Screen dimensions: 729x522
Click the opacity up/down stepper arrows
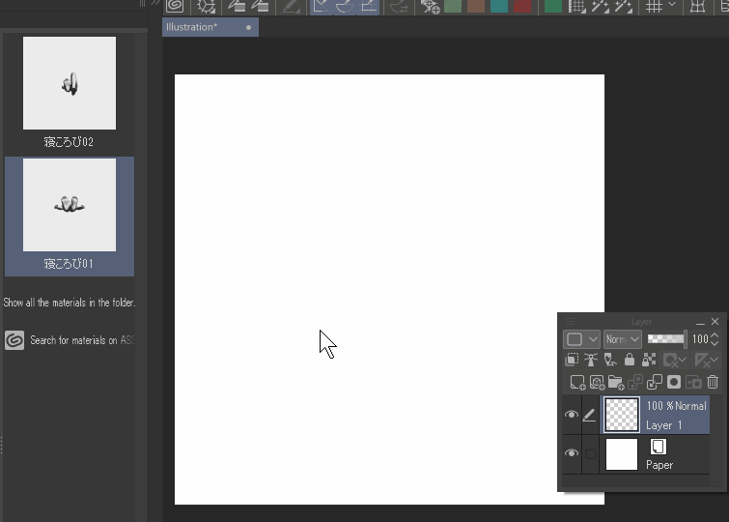(x=715, y=339)
